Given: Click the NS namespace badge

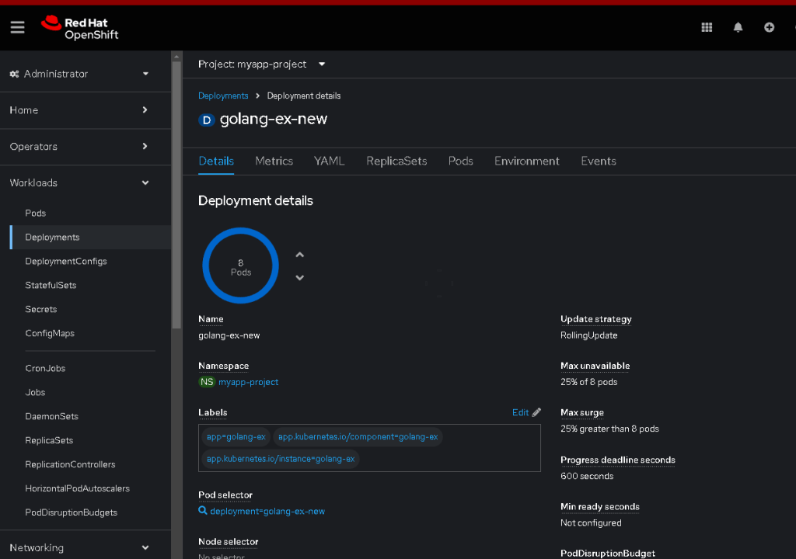Looking at the screenshot, I should (207, 382).
